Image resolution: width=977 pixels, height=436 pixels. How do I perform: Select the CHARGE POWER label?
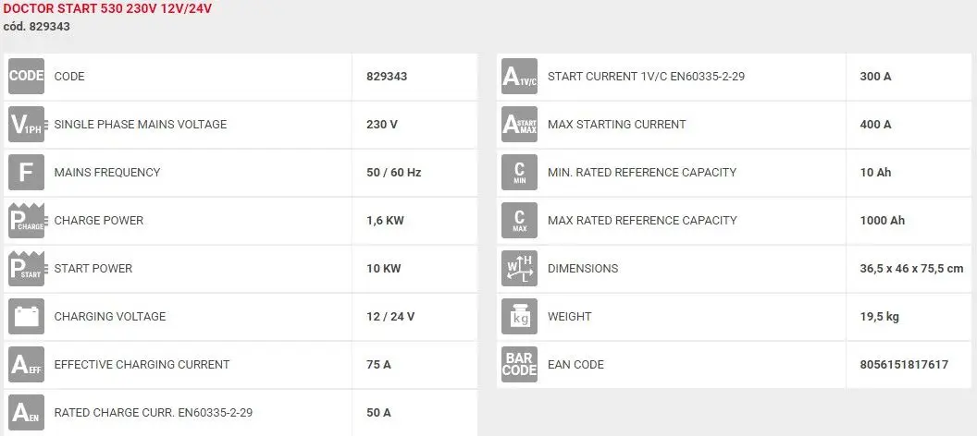coord(98,220)
